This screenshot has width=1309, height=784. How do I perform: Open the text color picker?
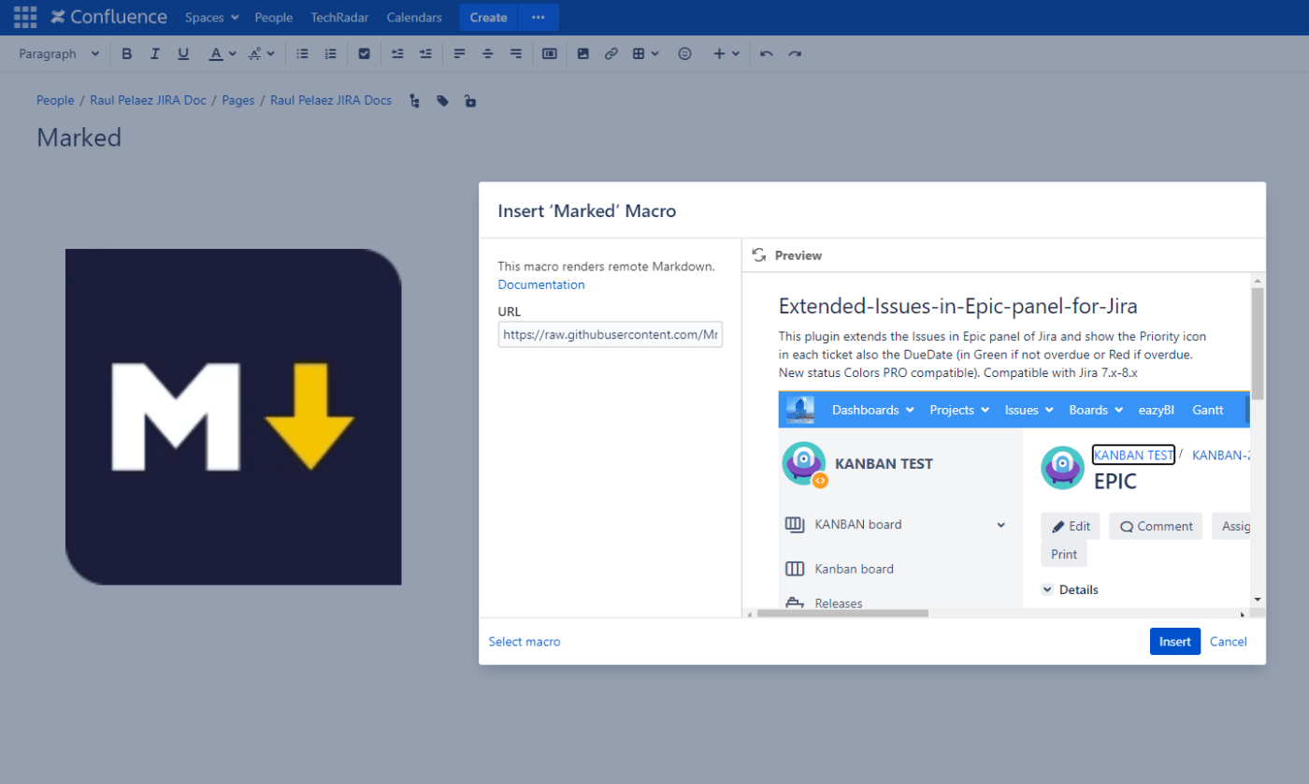(x=222, y=54)
